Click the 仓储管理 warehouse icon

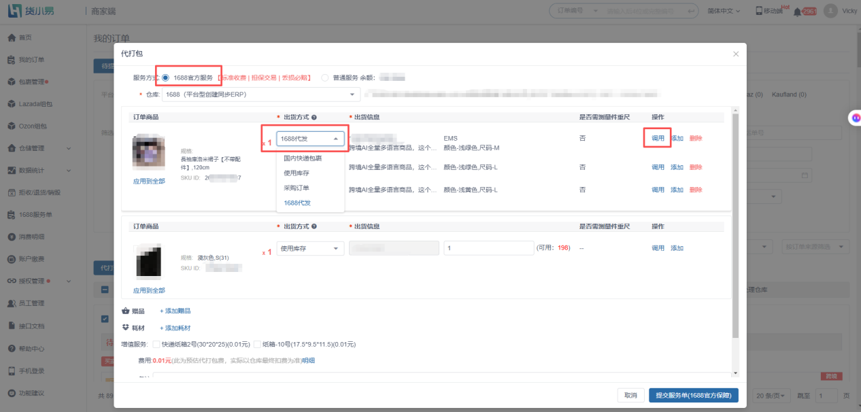click(12, 148)
